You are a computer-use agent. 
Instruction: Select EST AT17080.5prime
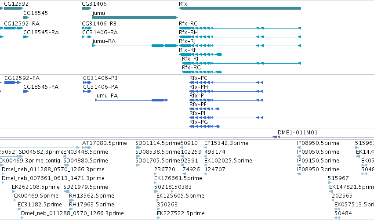click(x=105, y=143)
